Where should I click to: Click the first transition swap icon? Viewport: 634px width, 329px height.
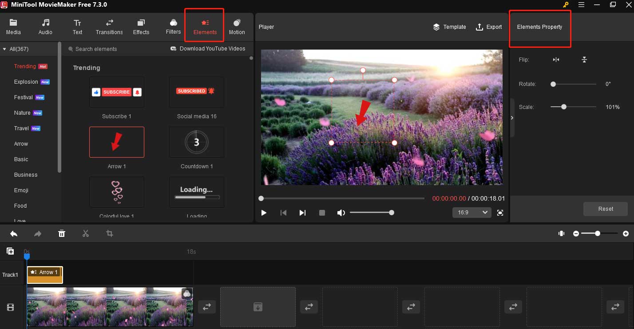(x=207, y=306)
